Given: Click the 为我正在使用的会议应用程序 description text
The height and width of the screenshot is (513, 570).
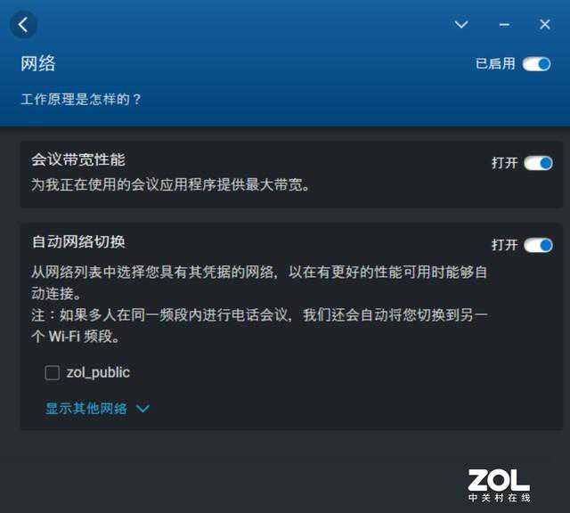Looking at the screenshot, I should pyautogui.click(x=170, y=184).
